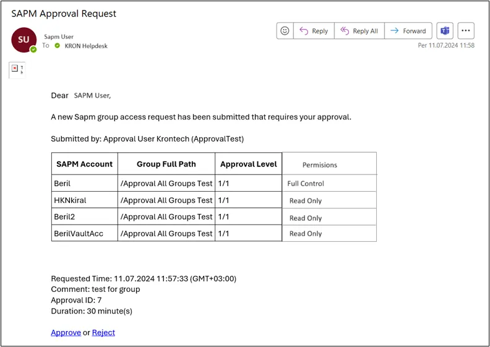Click the Dear SAPM User greeting

click(81, 96)
